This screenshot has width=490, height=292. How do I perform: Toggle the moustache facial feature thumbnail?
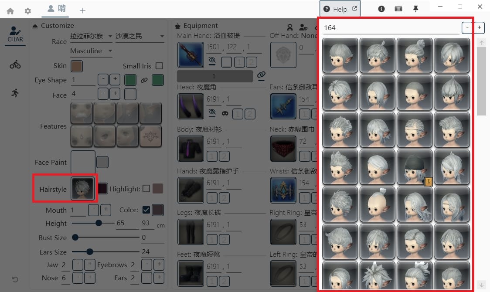[82, 113]
